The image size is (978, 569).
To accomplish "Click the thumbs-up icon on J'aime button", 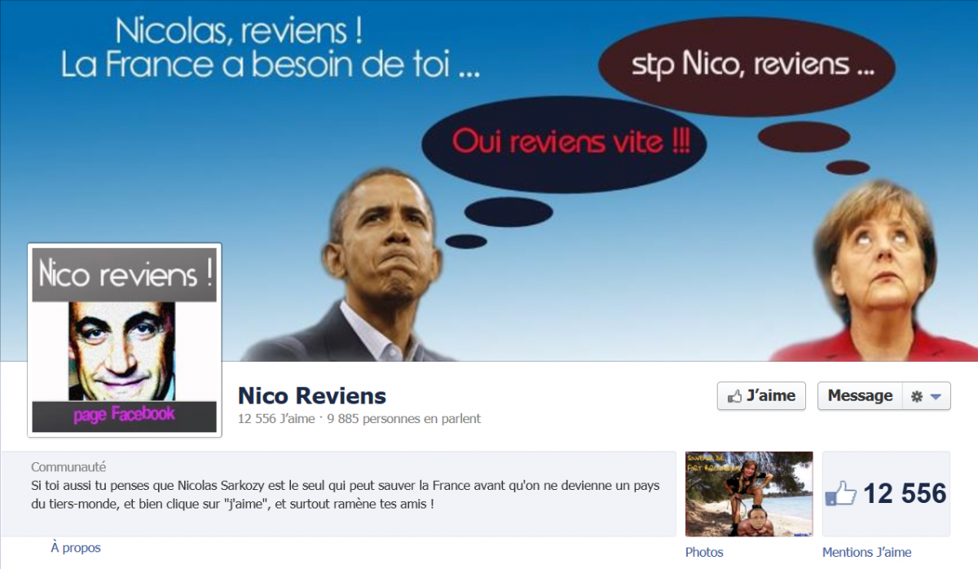I will (x=735, y=396).
